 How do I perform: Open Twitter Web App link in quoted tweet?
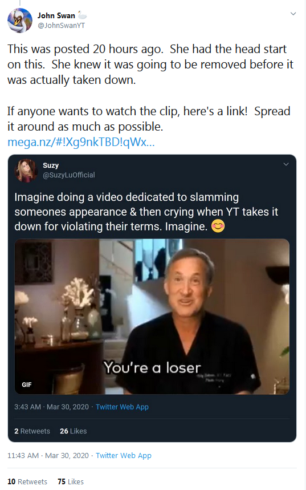(122, 407)
